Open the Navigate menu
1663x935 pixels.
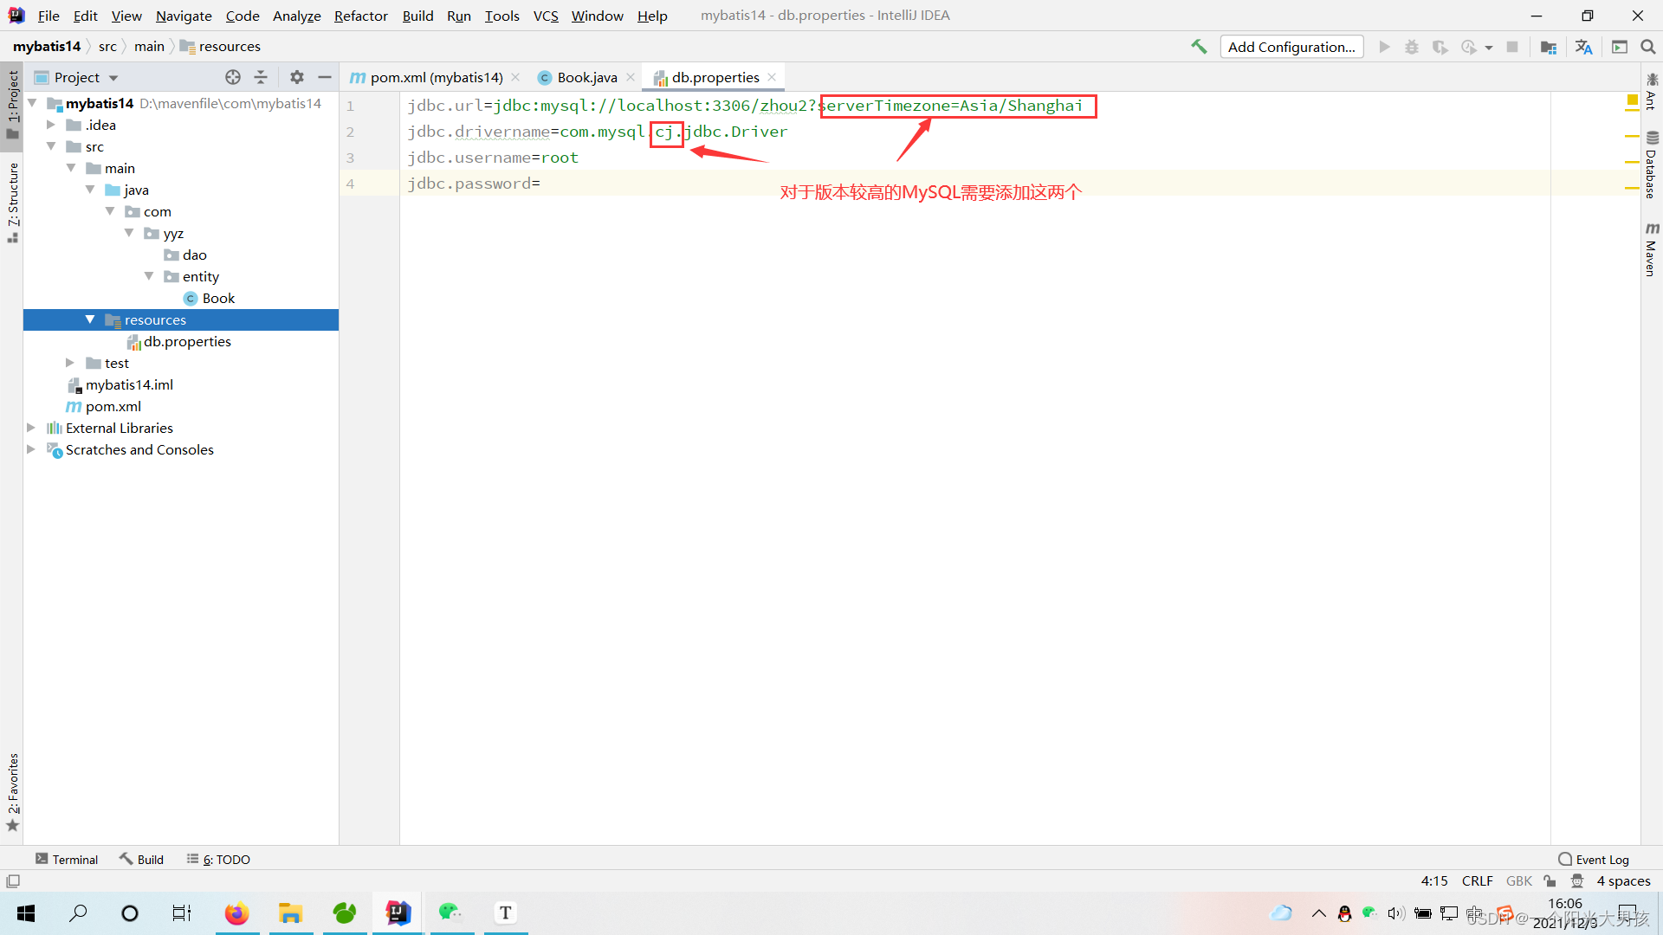[184, 16]
